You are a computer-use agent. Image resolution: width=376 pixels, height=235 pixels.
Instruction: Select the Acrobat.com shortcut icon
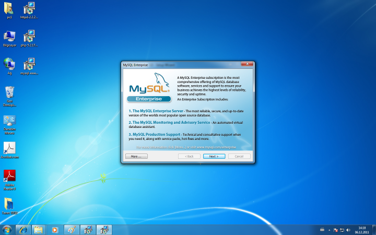point(9,148)
